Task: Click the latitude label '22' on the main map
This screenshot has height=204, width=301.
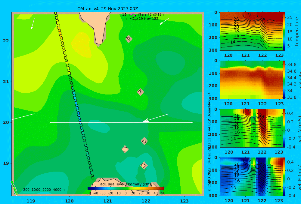Action: [6, 41]
